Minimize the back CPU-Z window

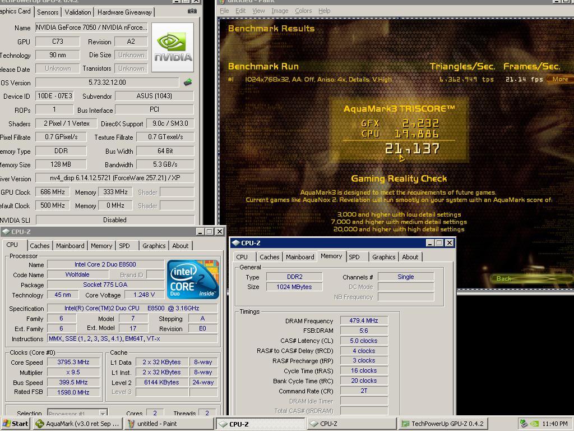point(200,232)
